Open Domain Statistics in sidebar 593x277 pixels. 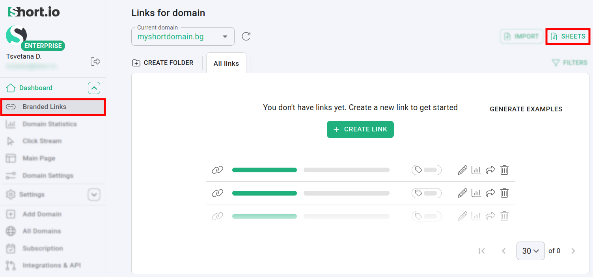point(49,124)
